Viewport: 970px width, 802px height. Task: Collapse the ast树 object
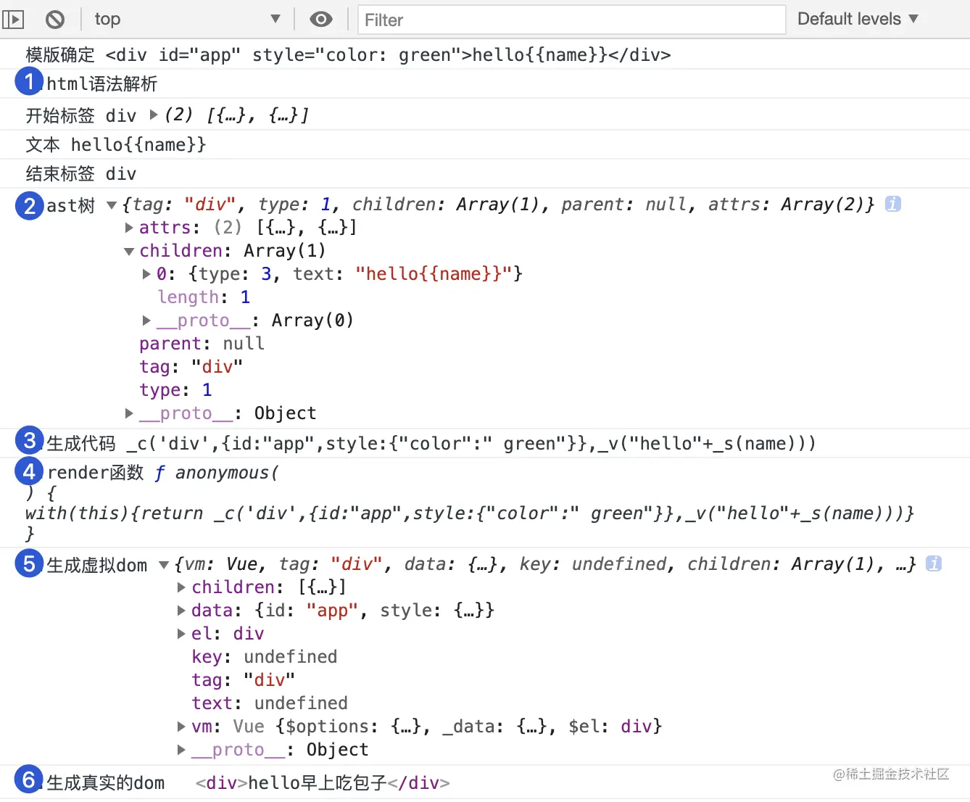click(x=112, y=205)
